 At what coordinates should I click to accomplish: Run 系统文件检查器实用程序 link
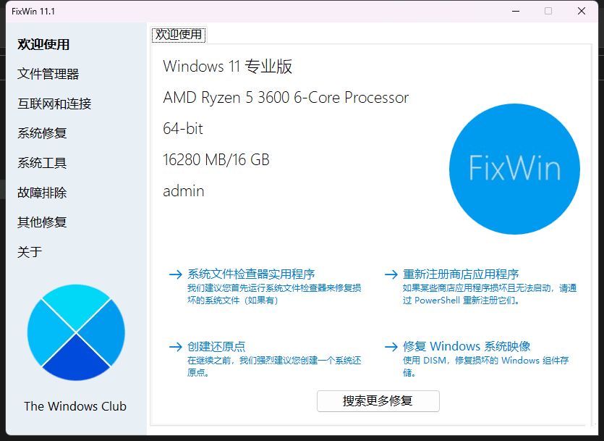pyautogui.click(x=251, y=274)
